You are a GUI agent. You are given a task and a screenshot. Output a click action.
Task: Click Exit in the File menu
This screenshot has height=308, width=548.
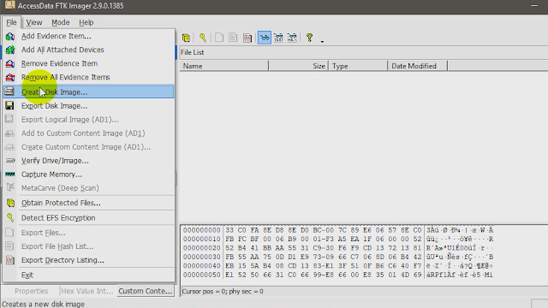pos(88,275)
